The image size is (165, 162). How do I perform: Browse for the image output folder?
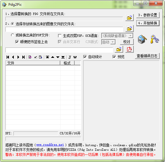pyautogui.click(x=129, y=28)
